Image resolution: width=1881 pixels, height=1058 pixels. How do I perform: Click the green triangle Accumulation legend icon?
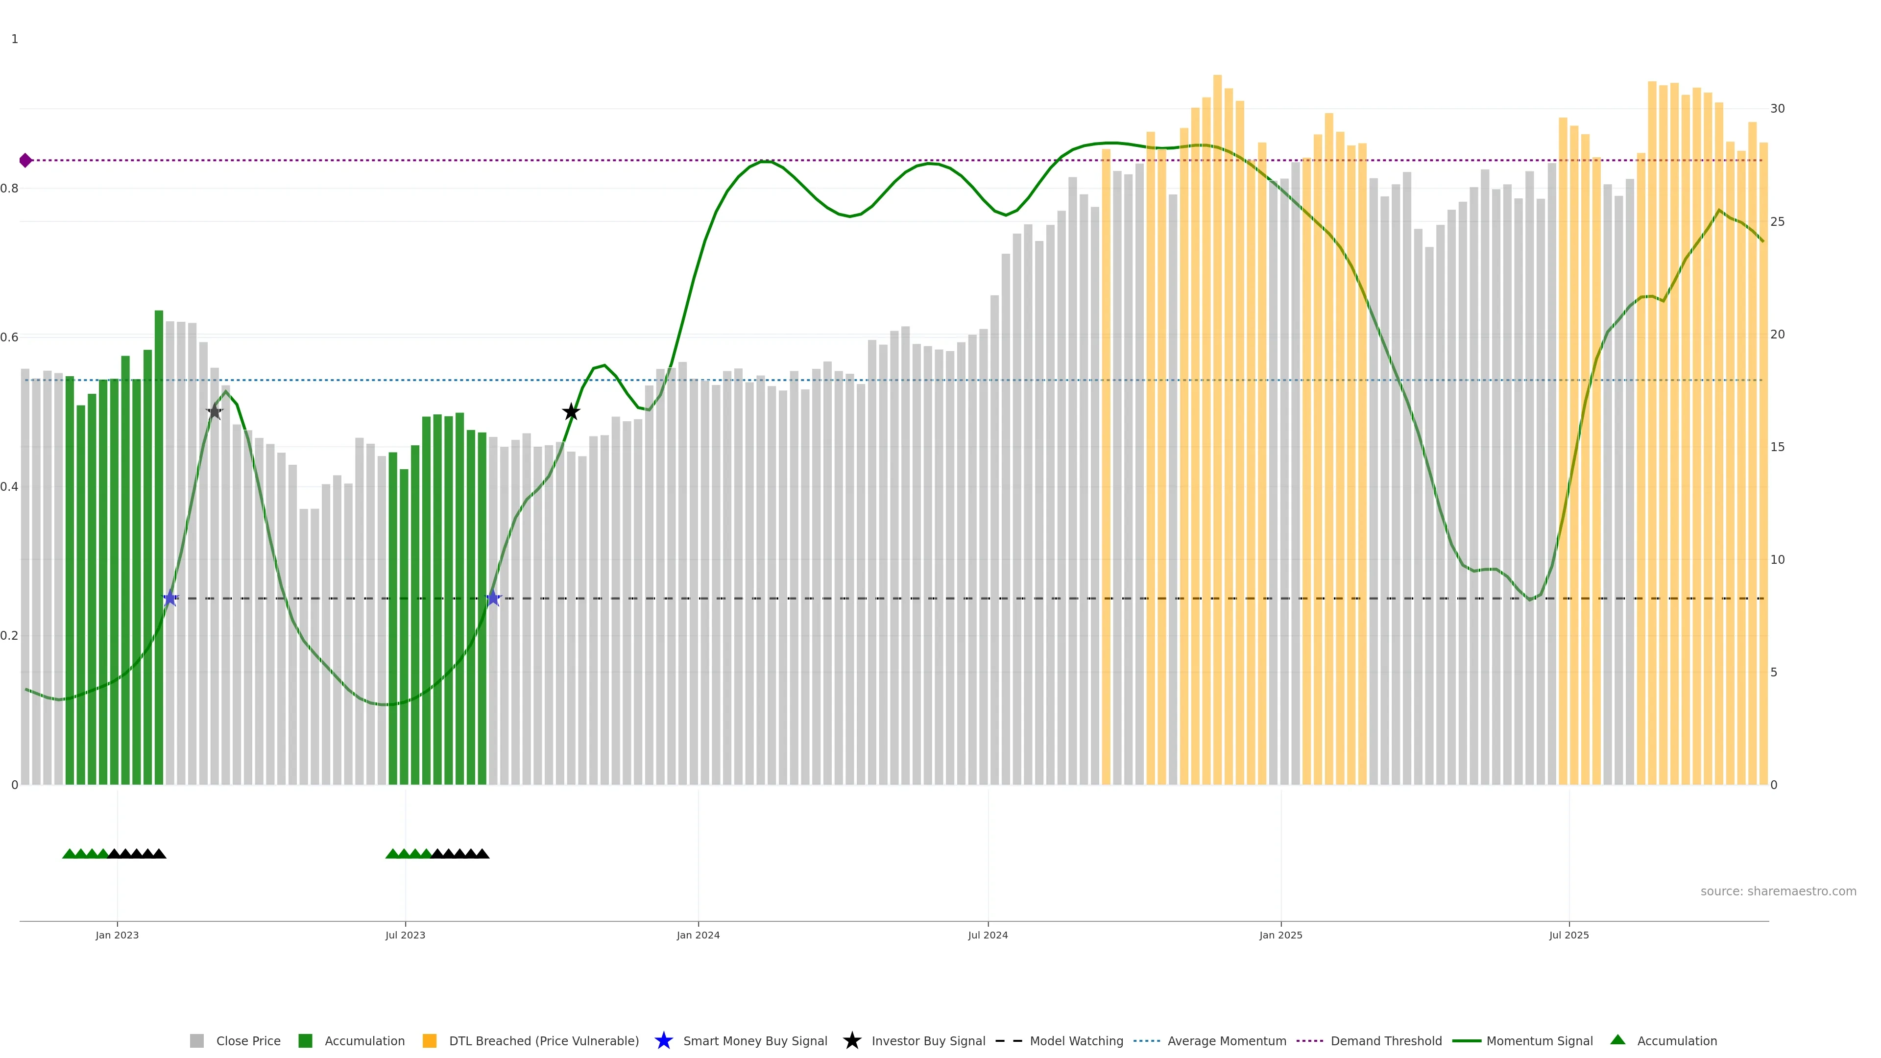(x=1617, y=1040)
